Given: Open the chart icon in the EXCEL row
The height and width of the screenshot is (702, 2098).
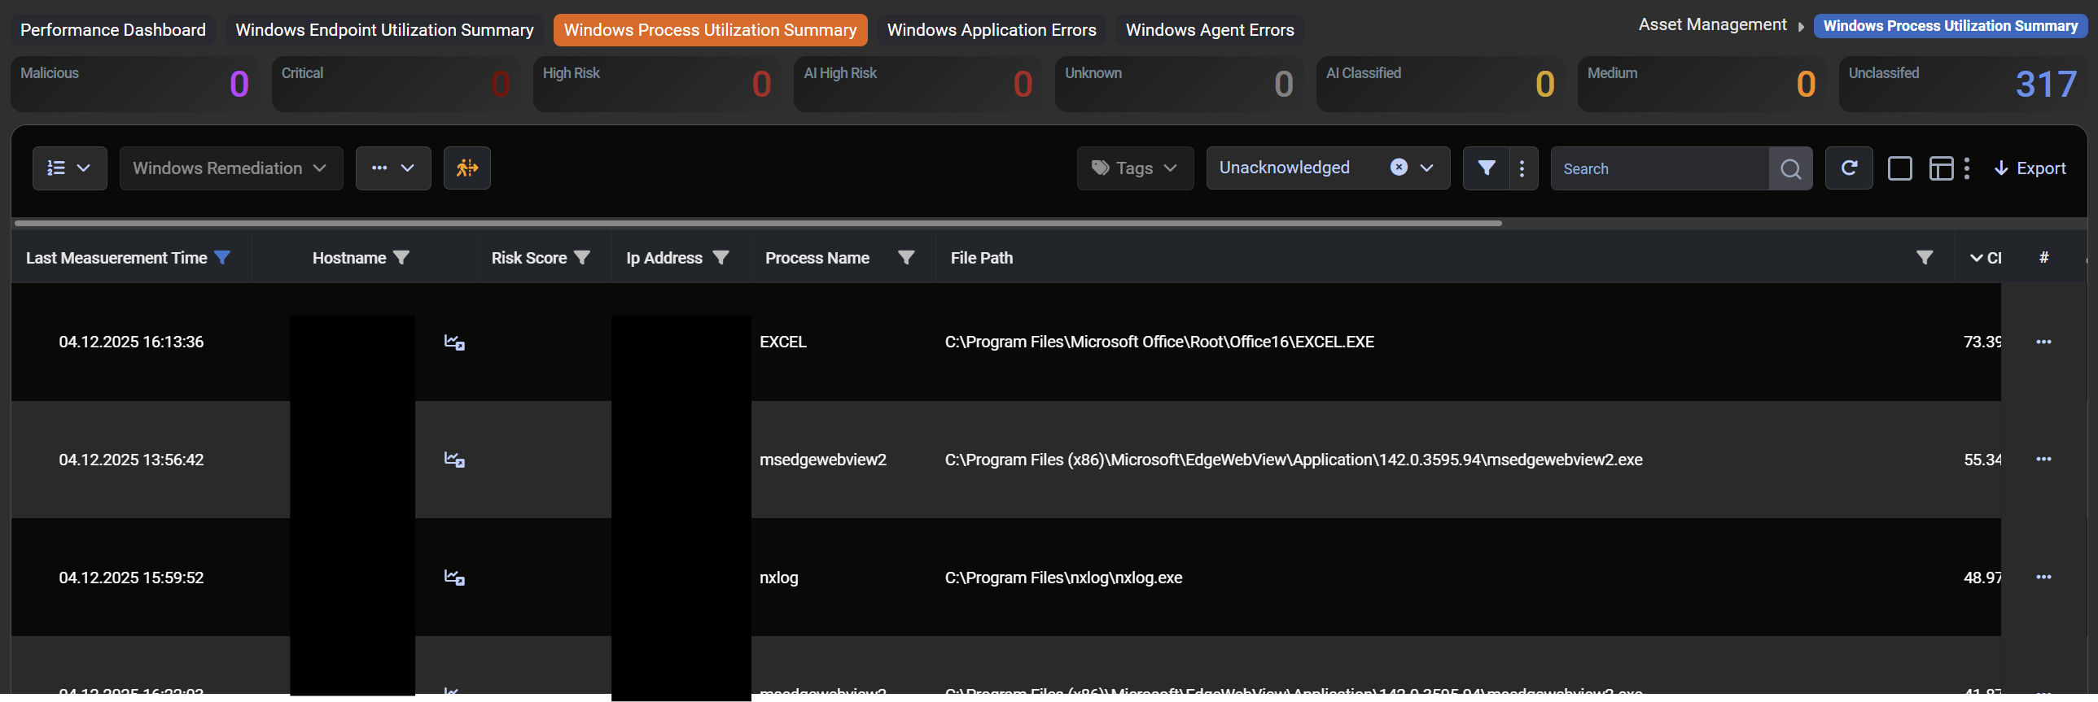Looking at the screenshot, I should tap(454, 342).
